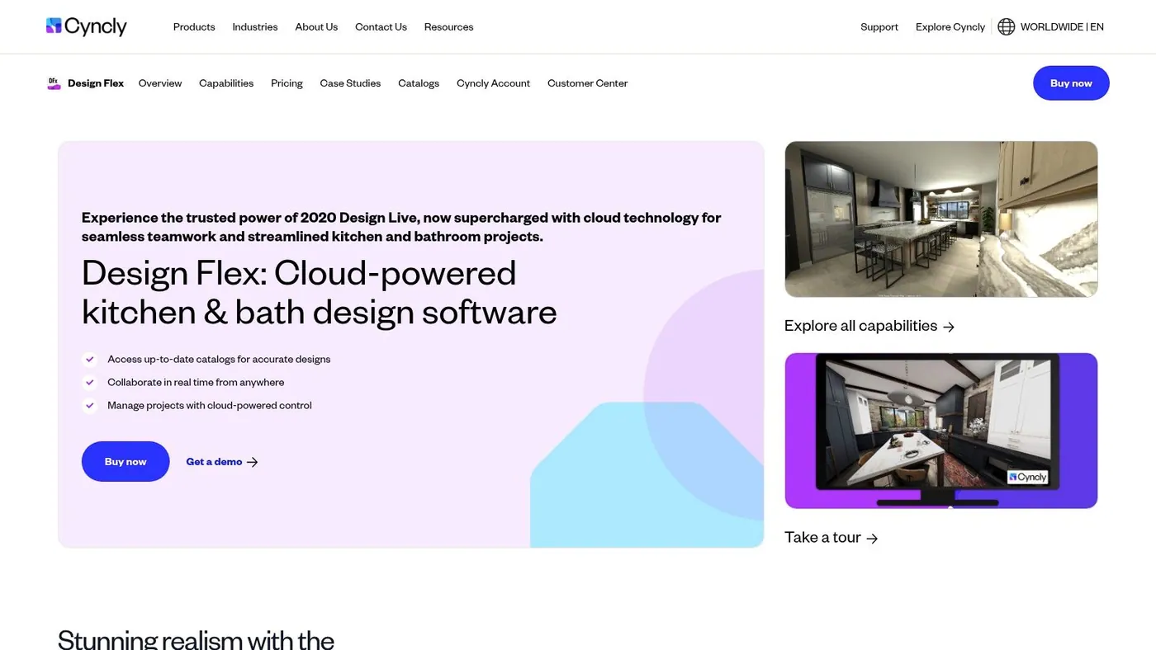The image size is (1156, 650).
Task: Click the Design Flex: Cloud-powered headline
Action: coord(320,292)
